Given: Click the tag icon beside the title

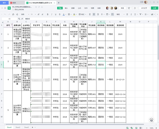Looking at the screenshot, I should point(39,7).
